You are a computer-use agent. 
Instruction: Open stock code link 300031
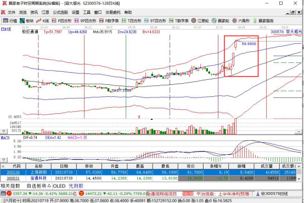coord(13,178)
